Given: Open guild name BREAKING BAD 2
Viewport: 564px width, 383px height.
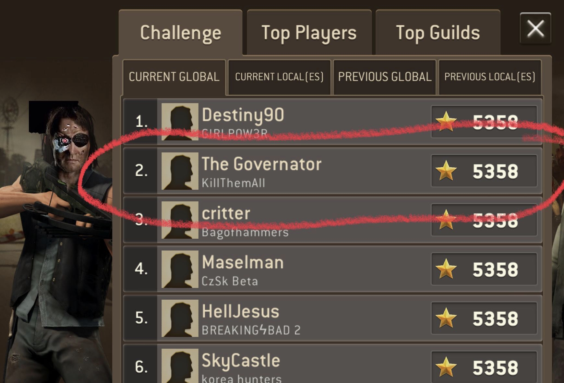Looking at the screenshot, I should (251, 330).
